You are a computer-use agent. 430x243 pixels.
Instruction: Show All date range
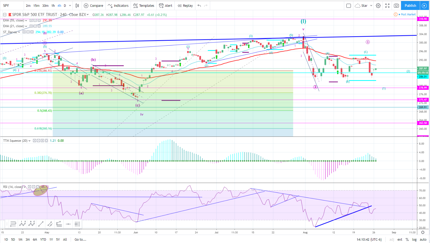(x=65, y=239)
